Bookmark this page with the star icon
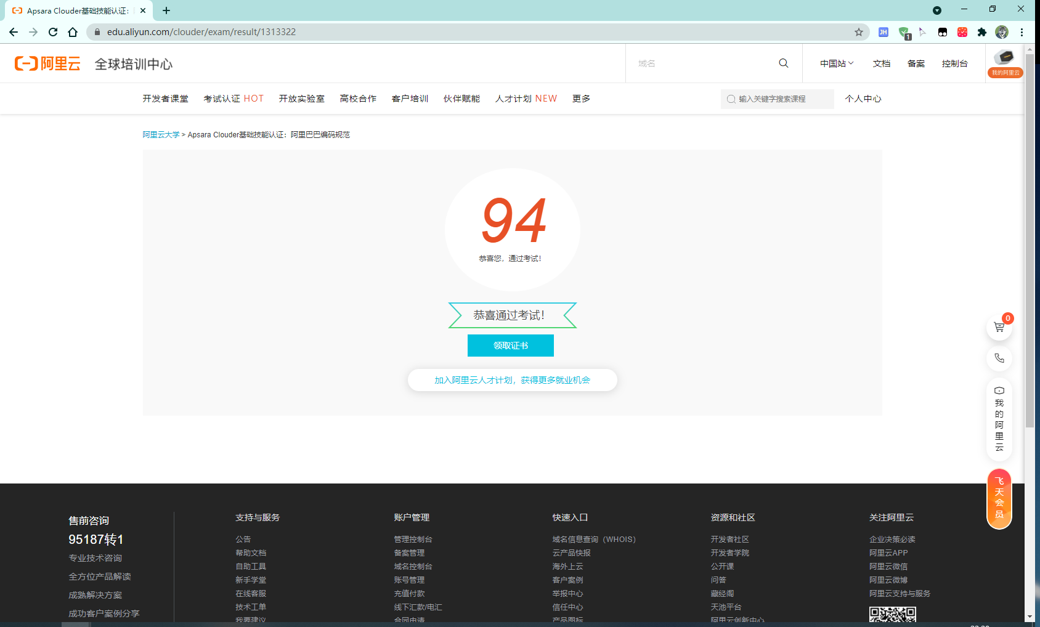 (859, 32)
